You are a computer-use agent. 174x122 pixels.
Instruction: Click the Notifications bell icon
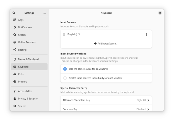tap(15, 28)
